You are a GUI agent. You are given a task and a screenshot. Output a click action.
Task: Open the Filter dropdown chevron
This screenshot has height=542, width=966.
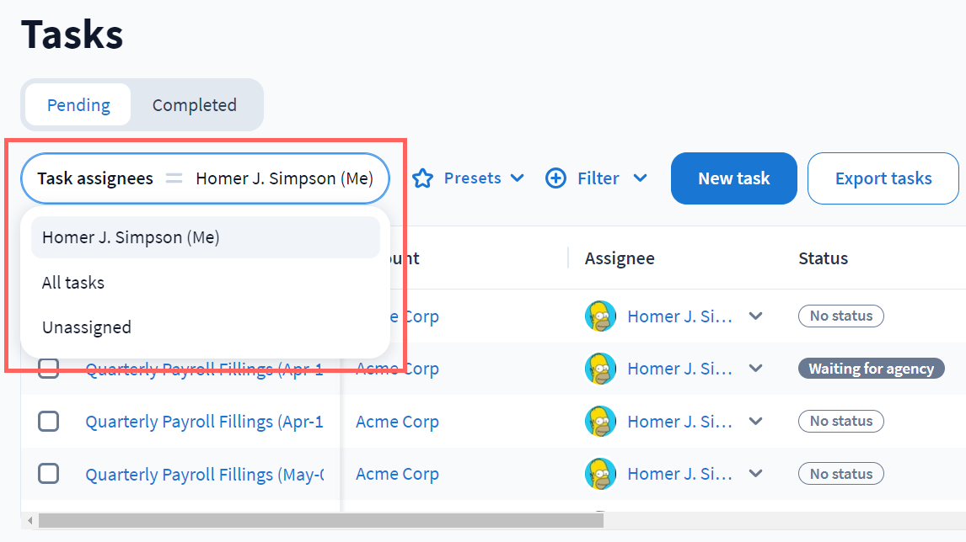(640, 178)
